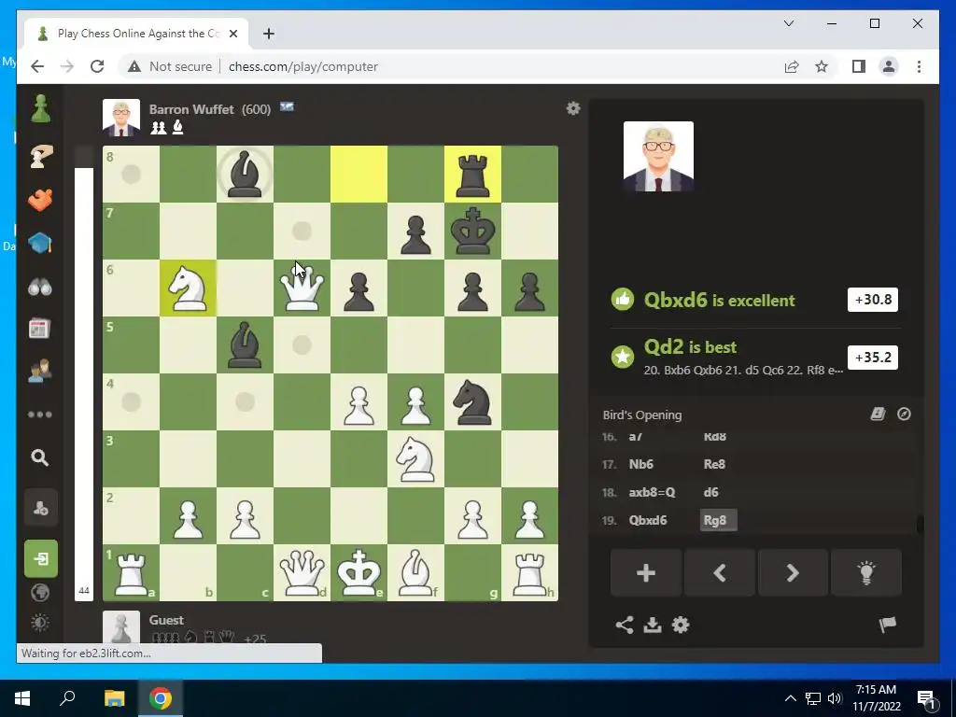Click the black rook on g8
Image resolution: width=956 pixels, height=717 pixels.
[x=472, y=175]
